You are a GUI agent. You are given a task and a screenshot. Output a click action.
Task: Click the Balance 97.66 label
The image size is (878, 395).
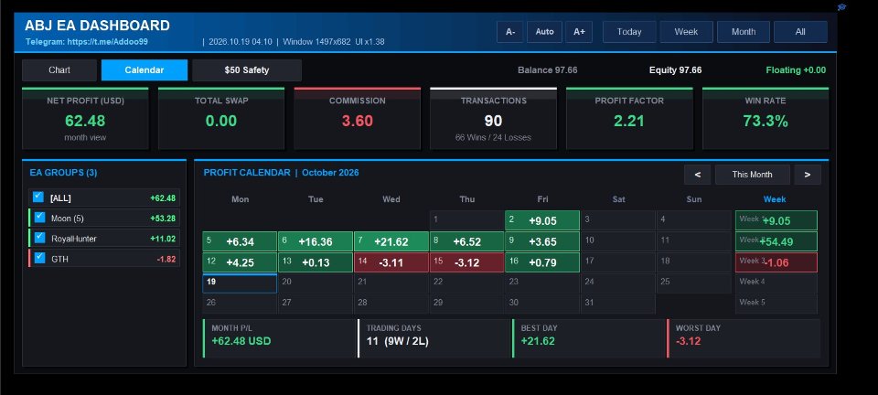pyautogui.click(x=548, y=69)
